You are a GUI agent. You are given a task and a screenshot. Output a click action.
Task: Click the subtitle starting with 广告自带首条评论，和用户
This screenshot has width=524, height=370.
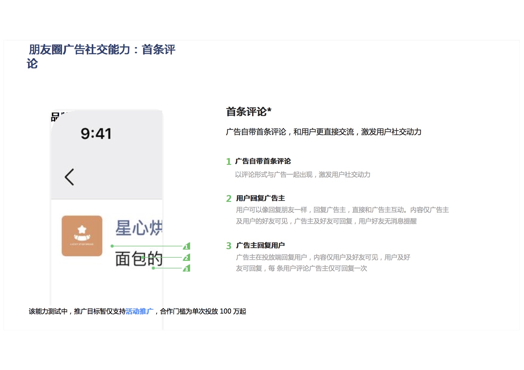[x=324, y=132]
